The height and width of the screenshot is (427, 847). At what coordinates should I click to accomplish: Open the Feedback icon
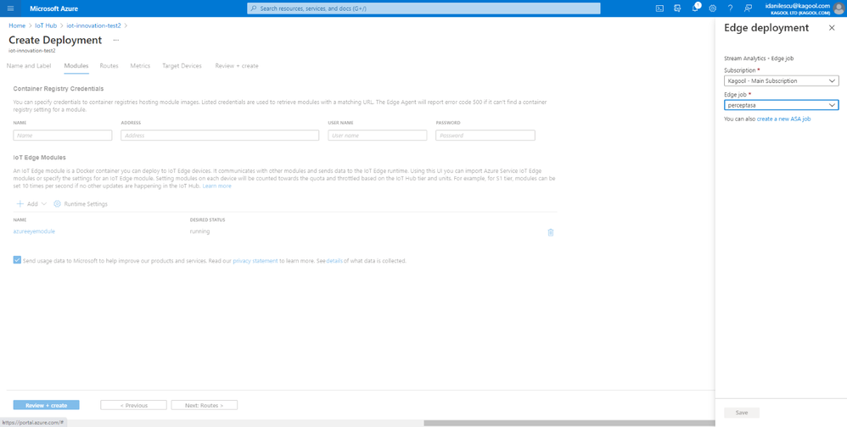pos(749,8)
